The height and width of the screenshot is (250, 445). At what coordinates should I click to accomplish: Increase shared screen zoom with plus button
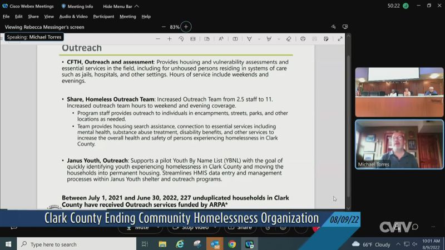(186, 27)
